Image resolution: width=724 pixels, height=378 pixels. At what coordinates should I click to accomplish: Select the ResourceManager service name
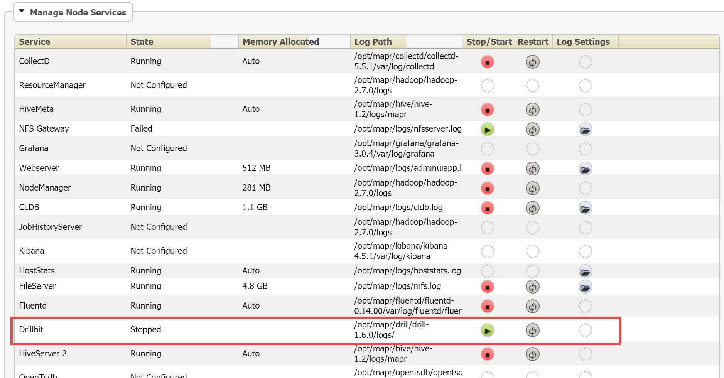pyautogui.click(x=52, y=85)
